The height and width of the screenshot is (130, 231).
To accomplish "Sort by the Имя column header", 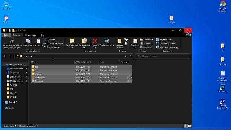I will pyautogui.click(x=52, y=62).
